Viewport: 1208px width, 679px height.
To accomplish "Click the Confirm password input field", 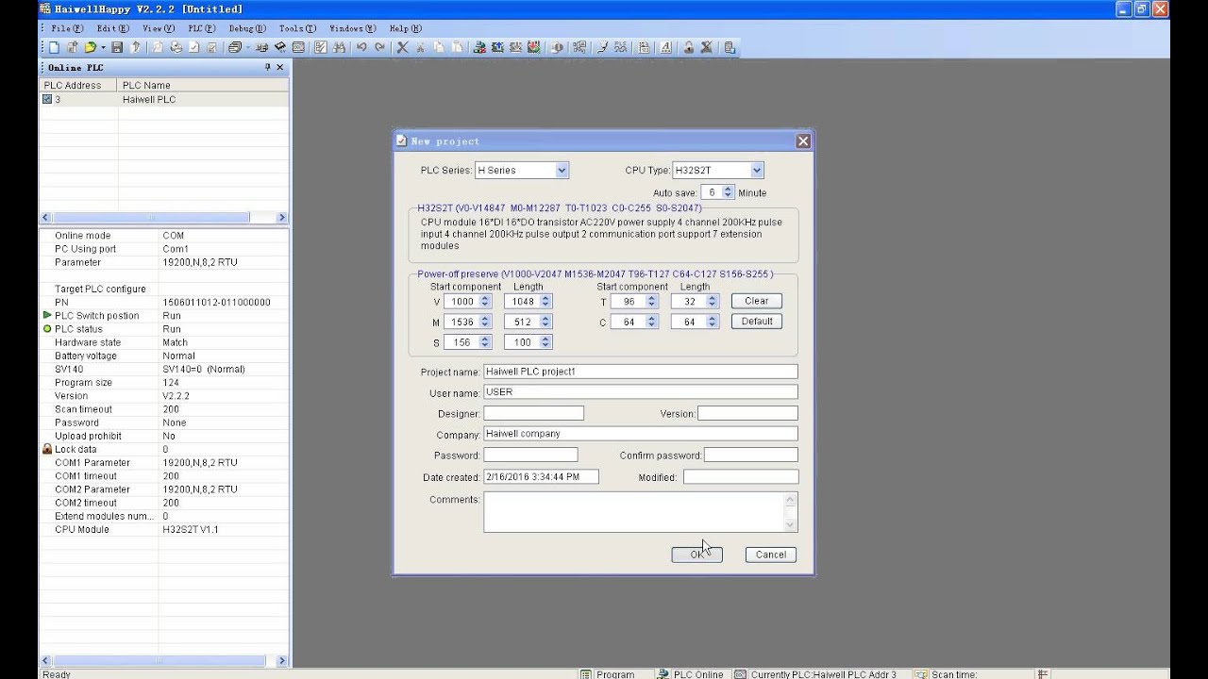I will [x=751, y=455].
